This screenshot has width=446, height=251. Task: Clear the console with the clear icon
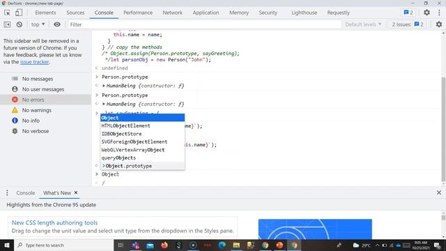[x=20, y=24]
